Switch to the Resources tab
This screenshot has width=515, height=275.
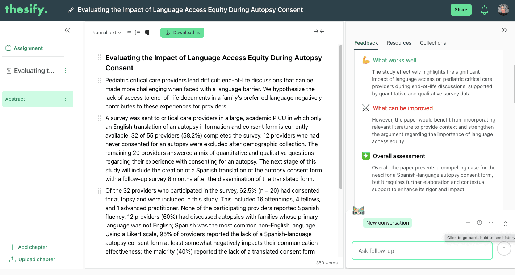[x=399, y=43]
